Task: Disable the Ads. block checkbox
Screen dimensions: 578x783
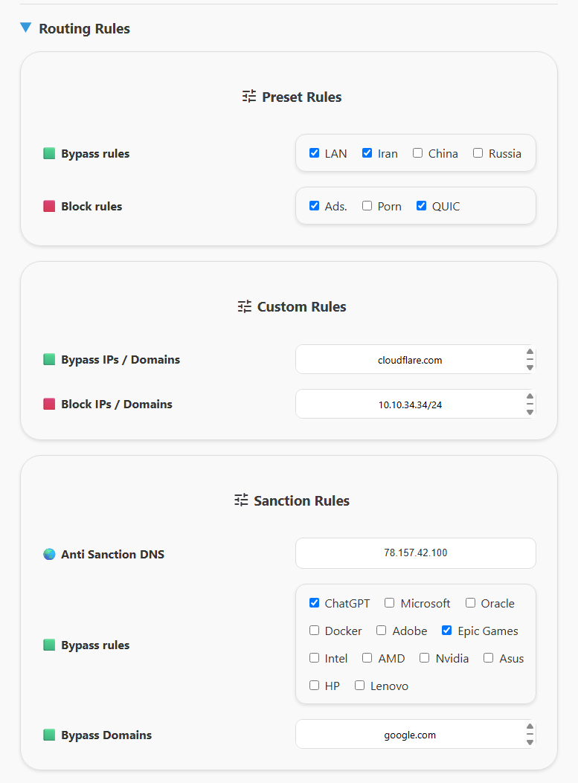Action: pos(314,205)
